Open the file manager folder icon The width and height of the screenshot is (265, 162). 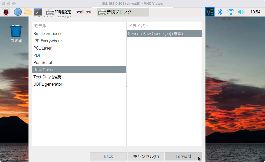pyautogui.click(x=28, y=12)
